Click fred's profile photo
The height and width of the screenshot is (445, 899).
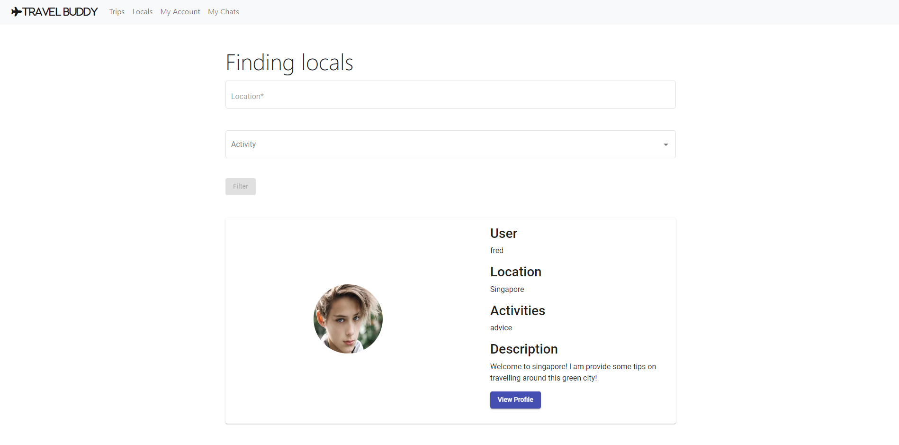point(348,319)
